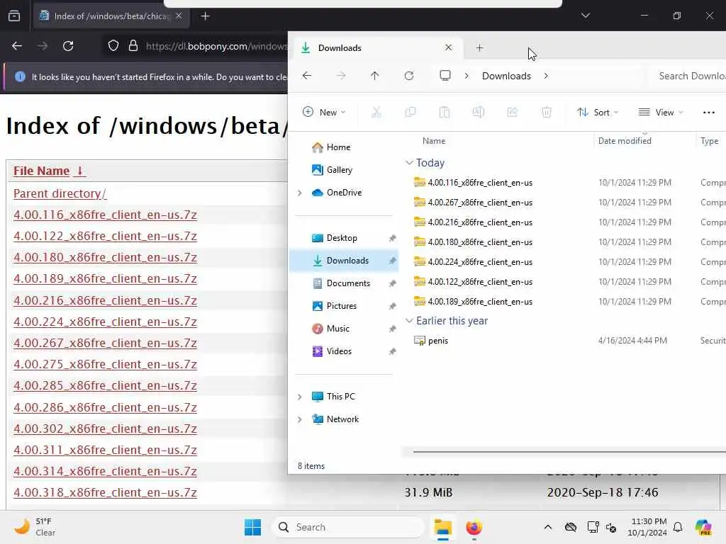Open Copilot preview in taskbar
The image size is (726, 544).
(703, 527)
